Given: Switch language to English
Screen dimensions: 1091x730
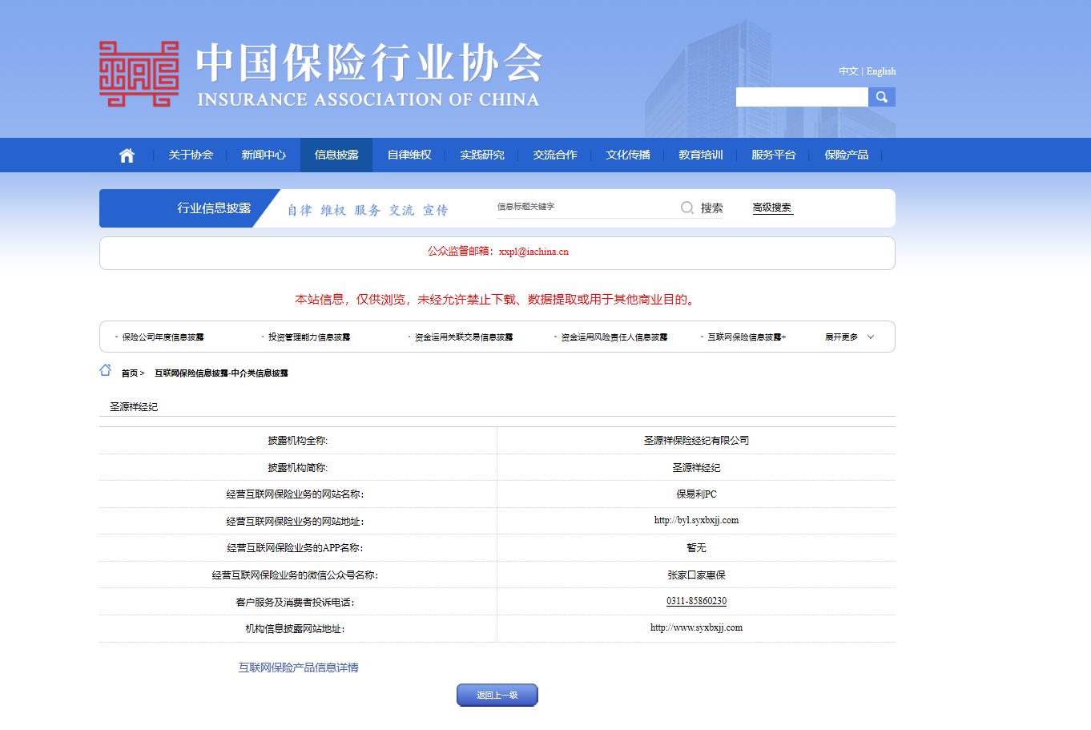Looking at the screenshot, I should 881,71.
